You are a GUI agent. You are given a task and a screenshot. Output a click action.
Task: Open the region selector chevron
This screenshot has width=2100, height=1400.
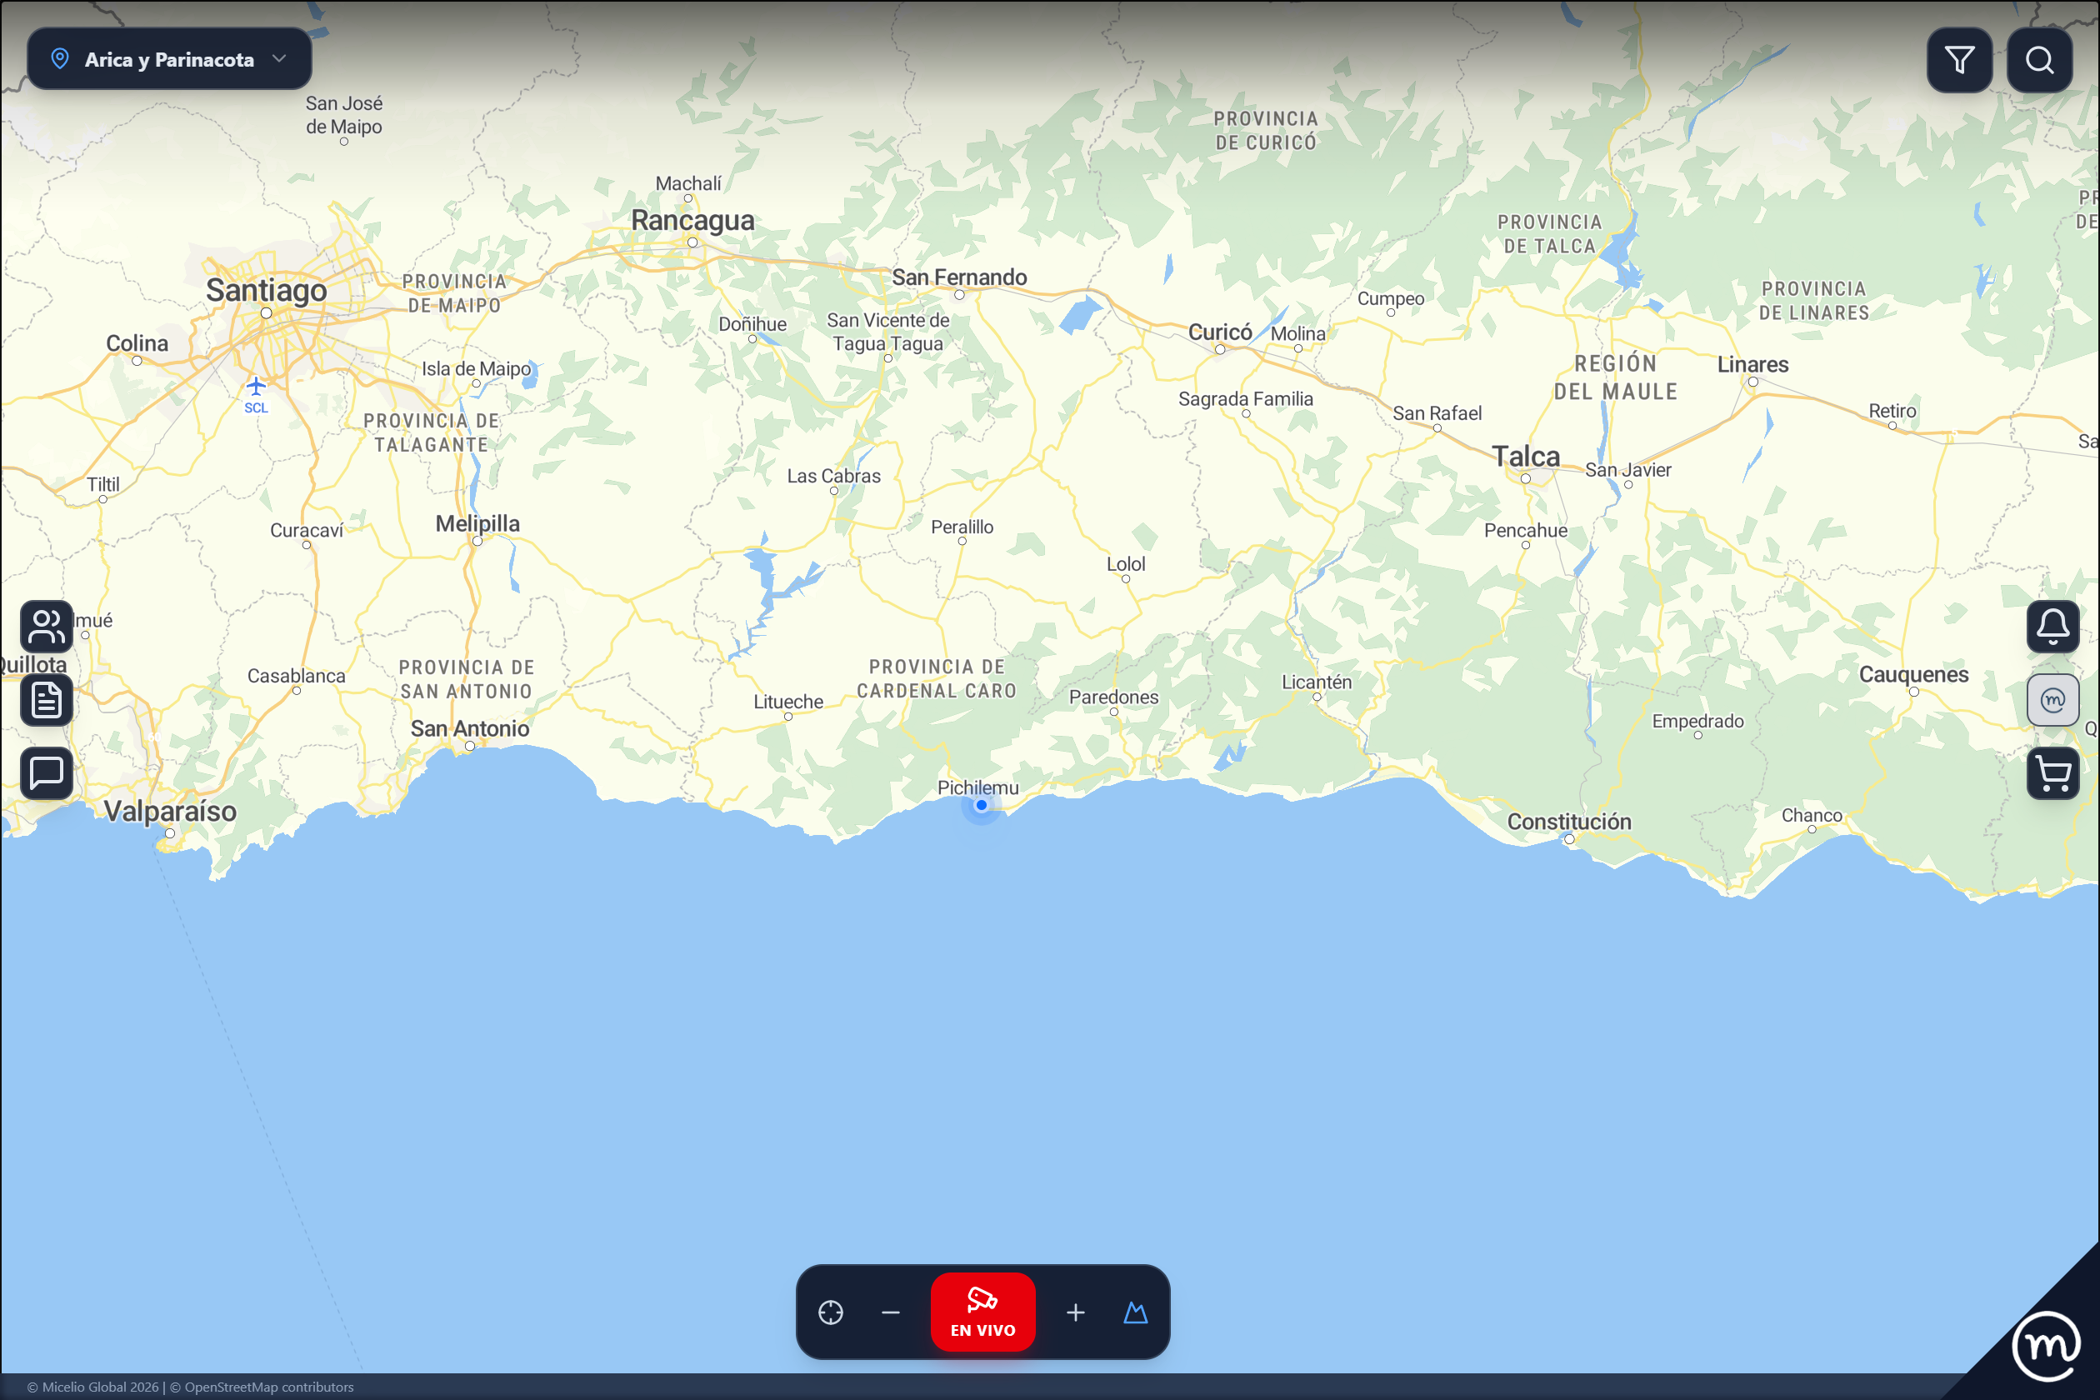(280, 58)
